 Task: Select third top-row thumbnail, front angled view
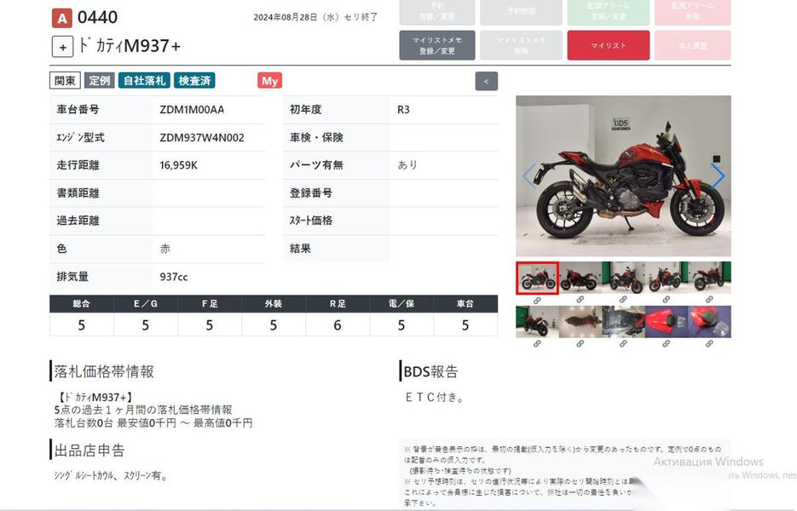click(623, 278)
